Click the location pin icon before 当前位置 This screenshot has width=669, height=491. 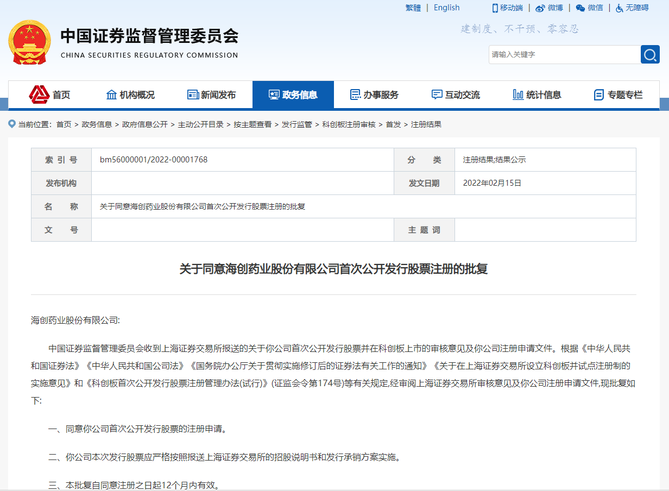pyautogui.click(x=12, y=124)
